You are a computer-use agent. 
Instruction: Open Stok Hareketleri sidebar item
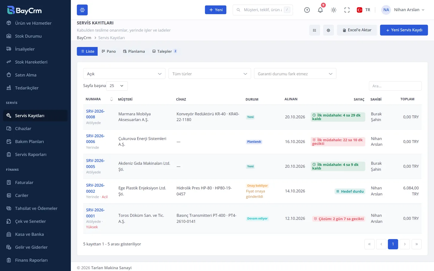[35, 62]
